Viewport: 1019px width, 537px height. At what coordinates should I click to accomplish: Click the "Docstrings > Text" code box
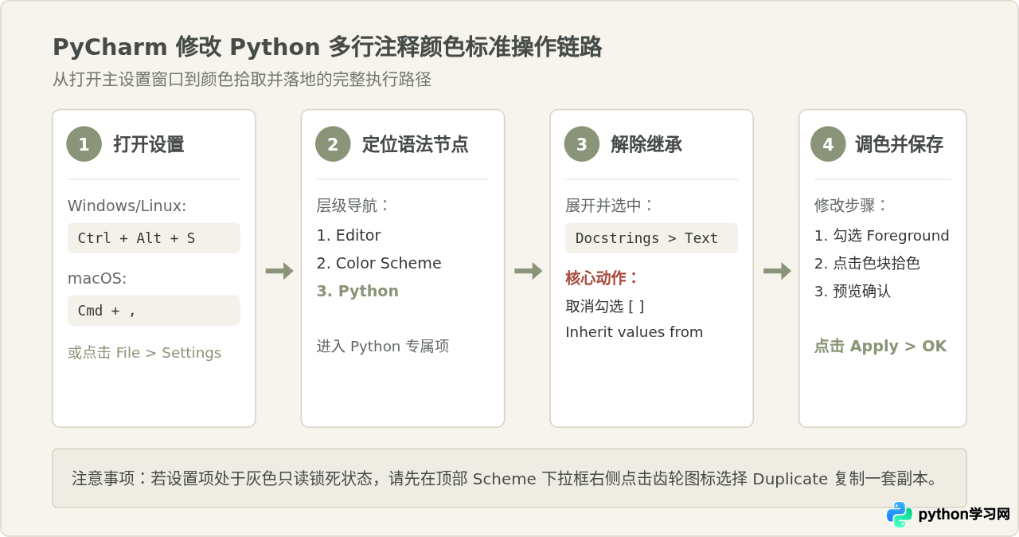[x=651, y=238]
